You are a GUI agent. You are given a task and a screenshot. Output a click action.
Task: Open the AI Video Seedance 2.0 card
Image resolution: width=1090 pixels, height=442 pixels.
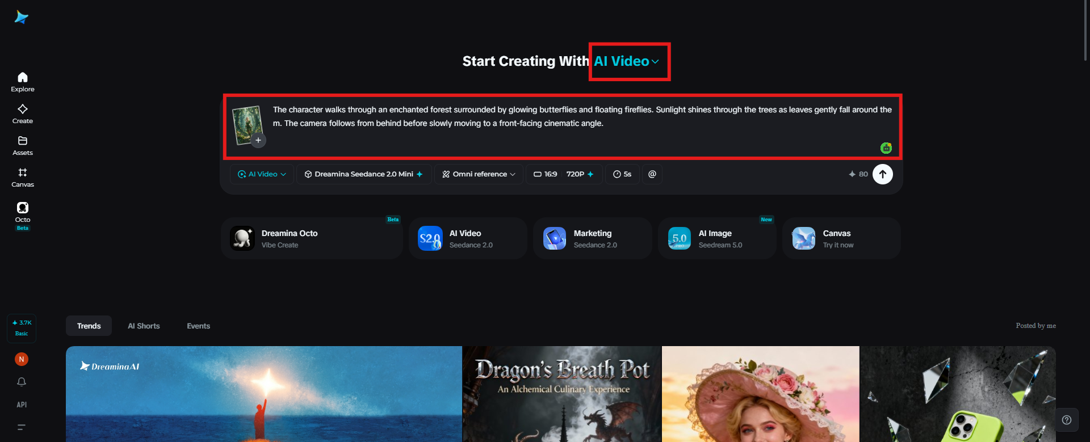coord(468,238)
